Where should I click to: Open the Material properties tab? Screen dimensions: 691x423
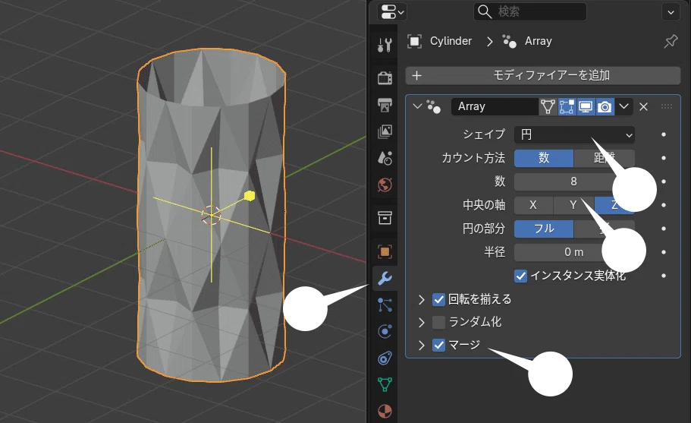[385, 411]
